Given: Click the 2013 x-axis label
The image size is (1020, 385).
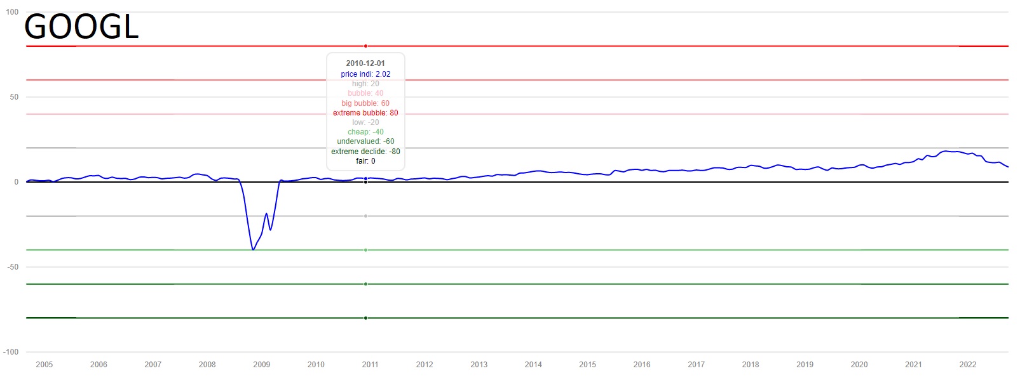Looking at the screenshot, I should (x=479, y=365).
